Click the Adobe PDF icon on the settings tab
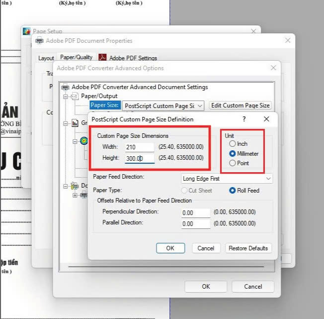This screenshot has width=324, height=319. [x=102, y=57]
